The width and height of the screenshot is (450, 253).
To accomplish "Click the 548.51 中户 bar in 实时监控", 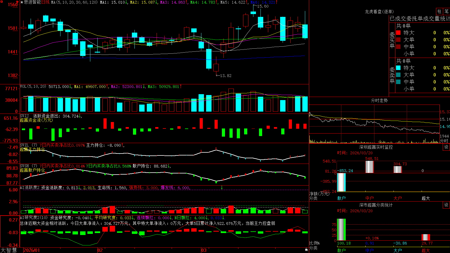I will (x=370, y=167).
